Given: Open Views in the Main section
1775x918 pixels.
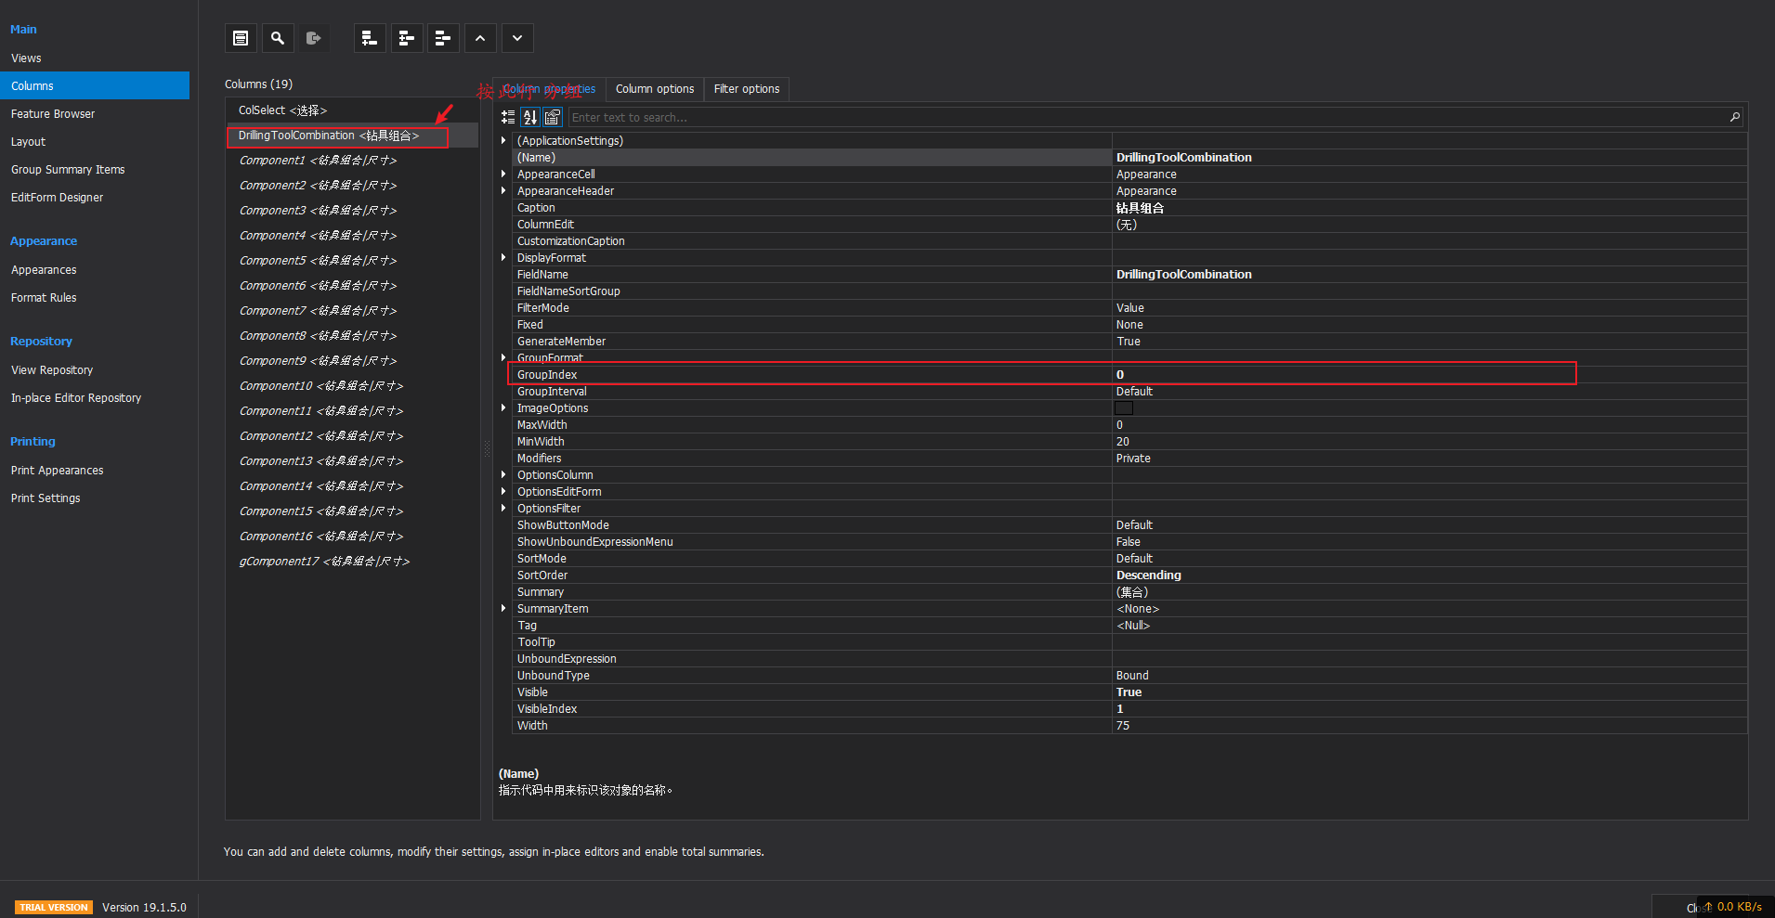Looking at the screenshot, I should [x=26, y=58].
